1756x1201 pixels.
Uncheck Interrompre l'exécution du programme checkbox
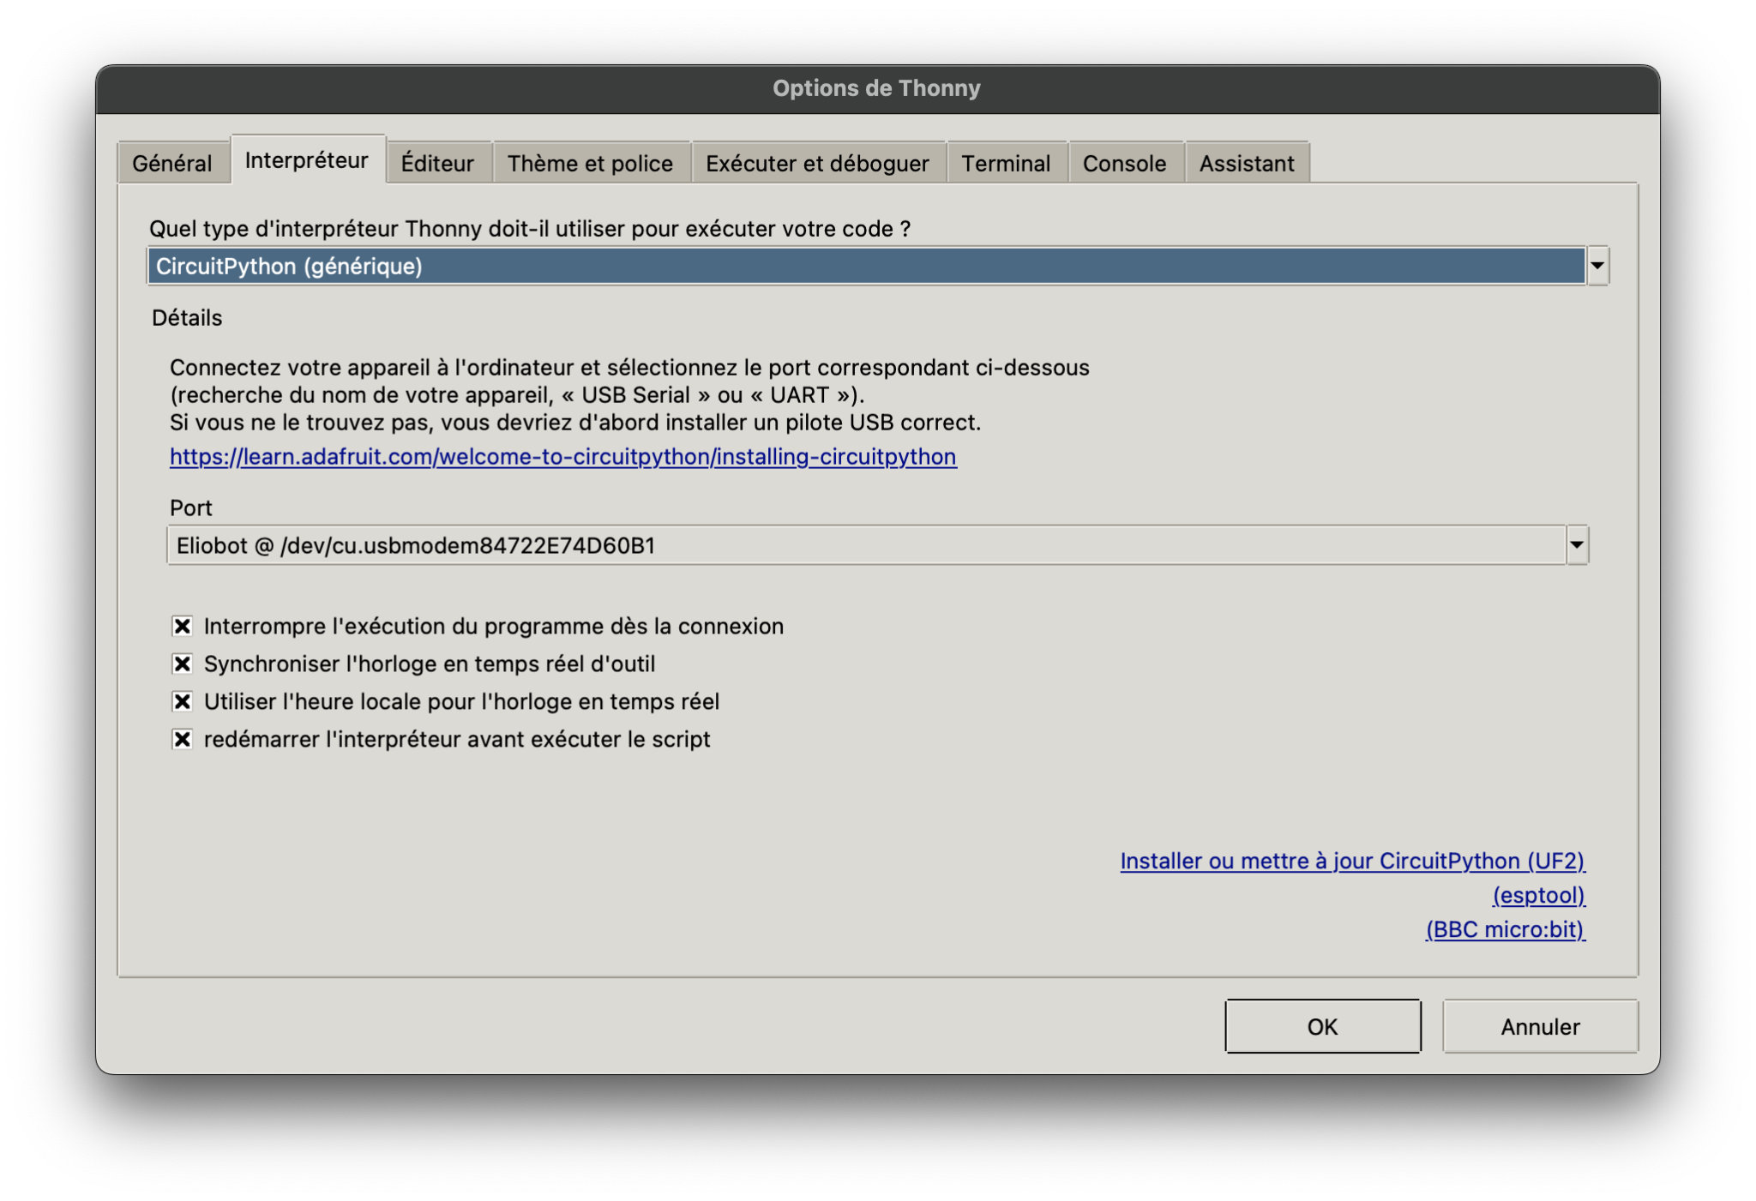[182, 626]
